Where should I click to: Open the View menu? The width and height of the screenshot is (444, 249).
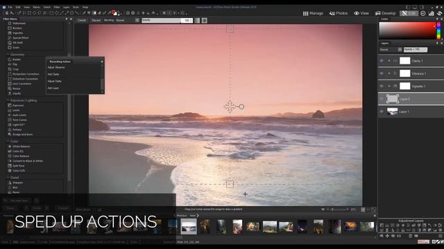point(26,7)
